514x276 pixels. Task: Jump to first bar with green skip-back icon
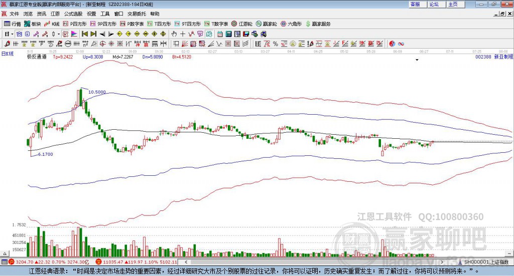[85, 34]
